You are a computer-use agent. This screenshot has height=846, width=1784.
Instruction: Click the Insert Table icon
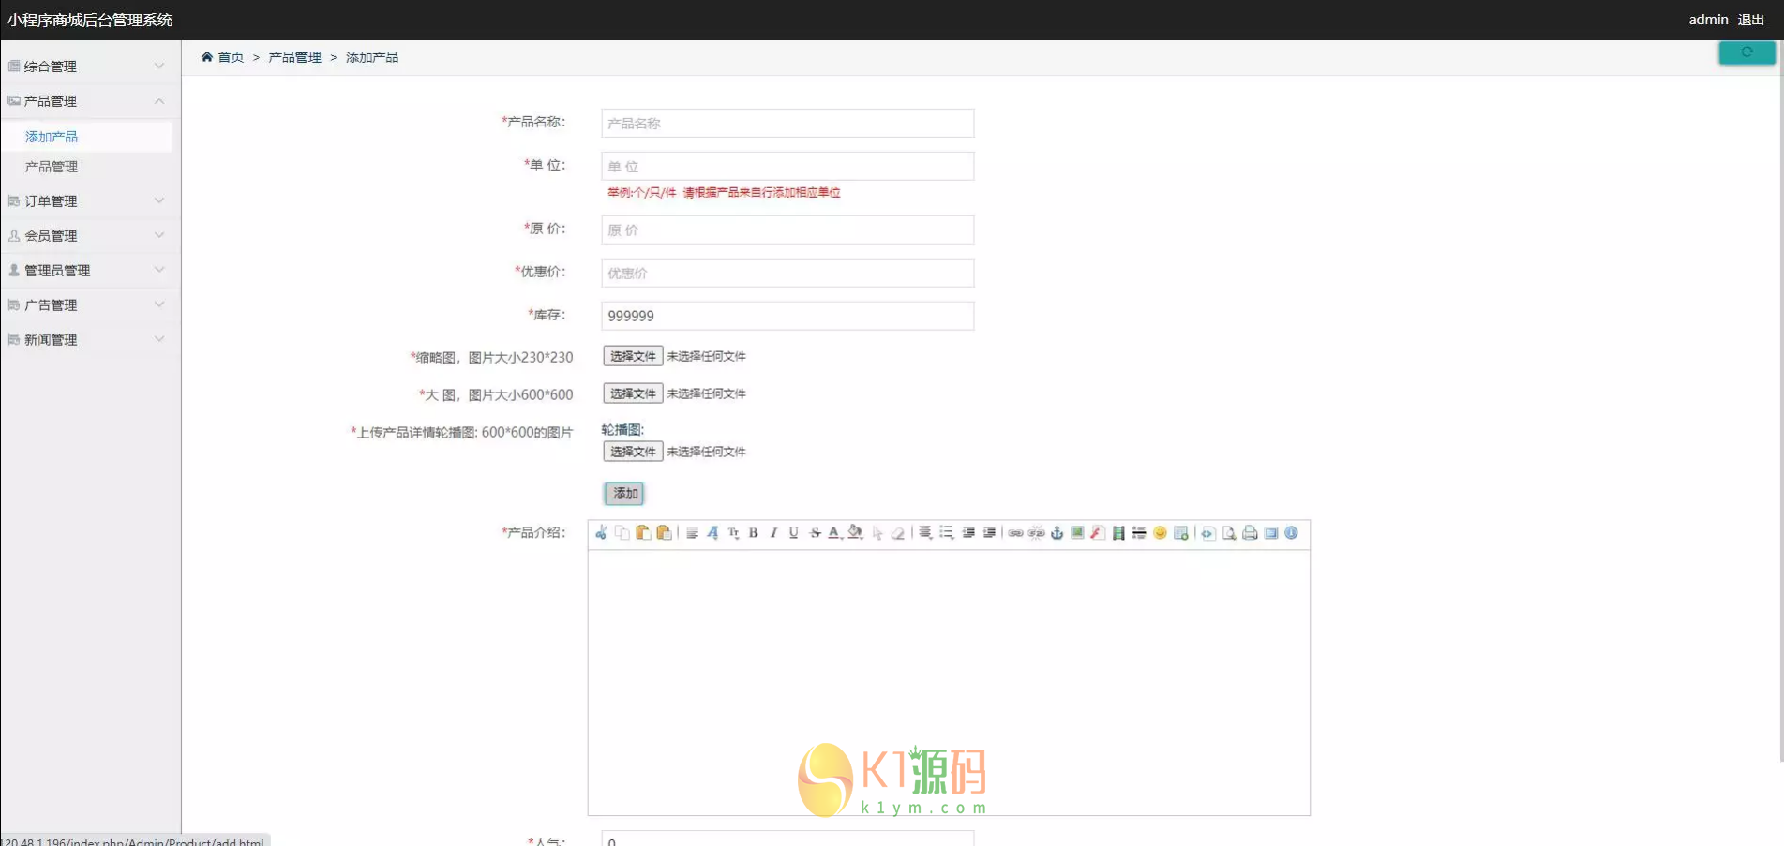1181,533
